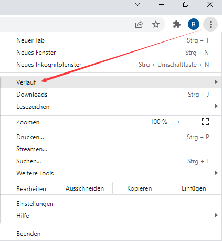222x241 pixels.
Task: Select Neuer Tab menu entry
Action: (111, 40)
